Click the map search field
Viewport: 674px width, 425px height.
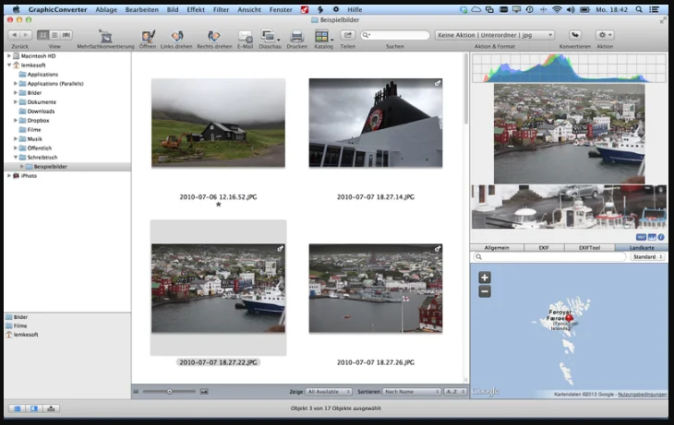pos(549,256)
